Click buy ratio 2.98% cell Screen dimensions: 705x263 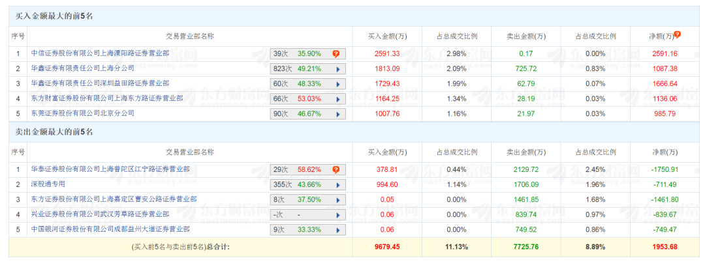(x=456, y=54)
